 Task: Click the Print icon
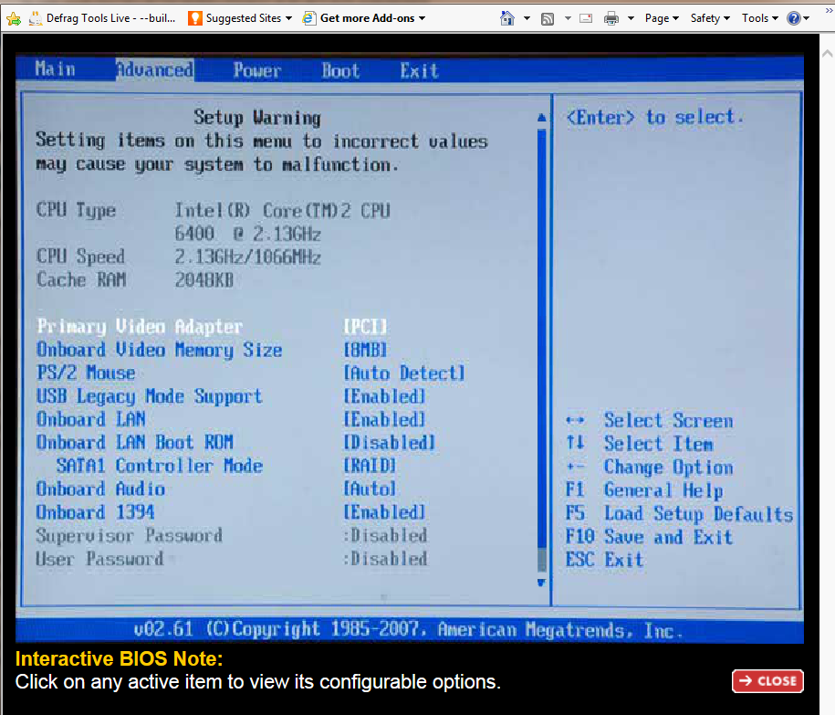pos(611,17)
